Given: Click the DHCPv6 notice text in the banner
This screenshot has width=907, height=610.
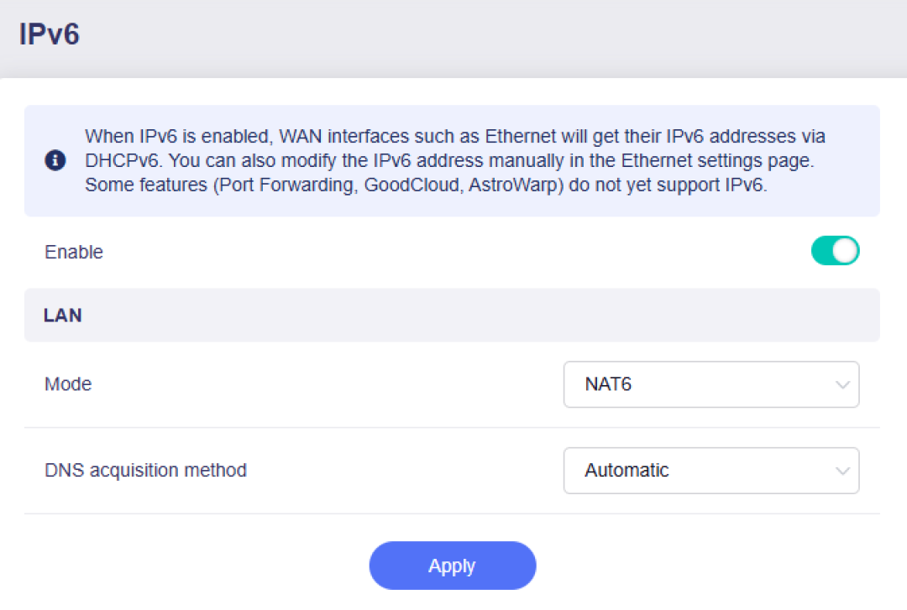Looking at the screenshot, I should click(x=122, y=160).
